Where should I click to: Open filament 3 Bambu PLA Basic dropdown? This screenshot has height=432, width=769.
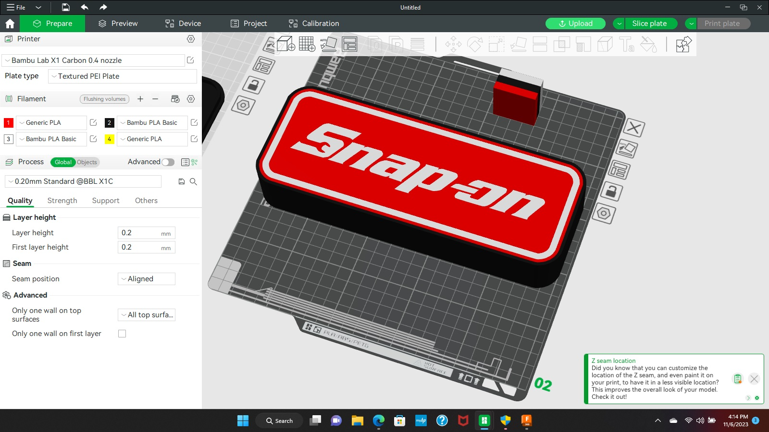pos(51,139)
